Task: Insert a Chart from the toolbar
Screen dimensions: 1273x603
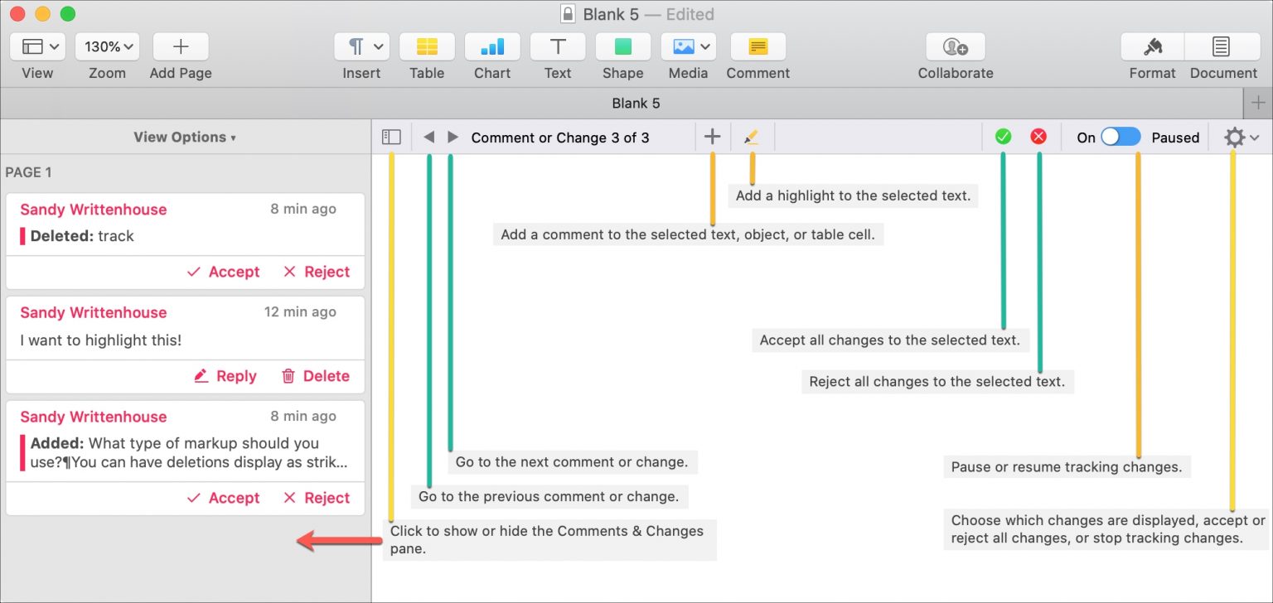Action: (492, 46)
